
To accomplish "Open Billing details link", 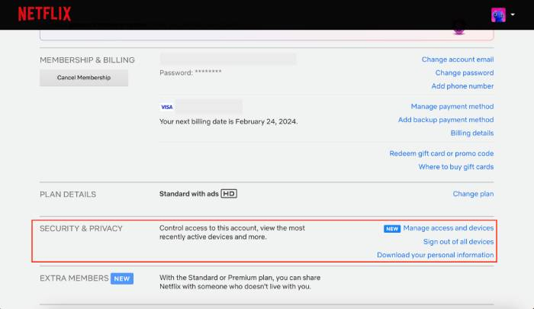I will tap(471, 133).
